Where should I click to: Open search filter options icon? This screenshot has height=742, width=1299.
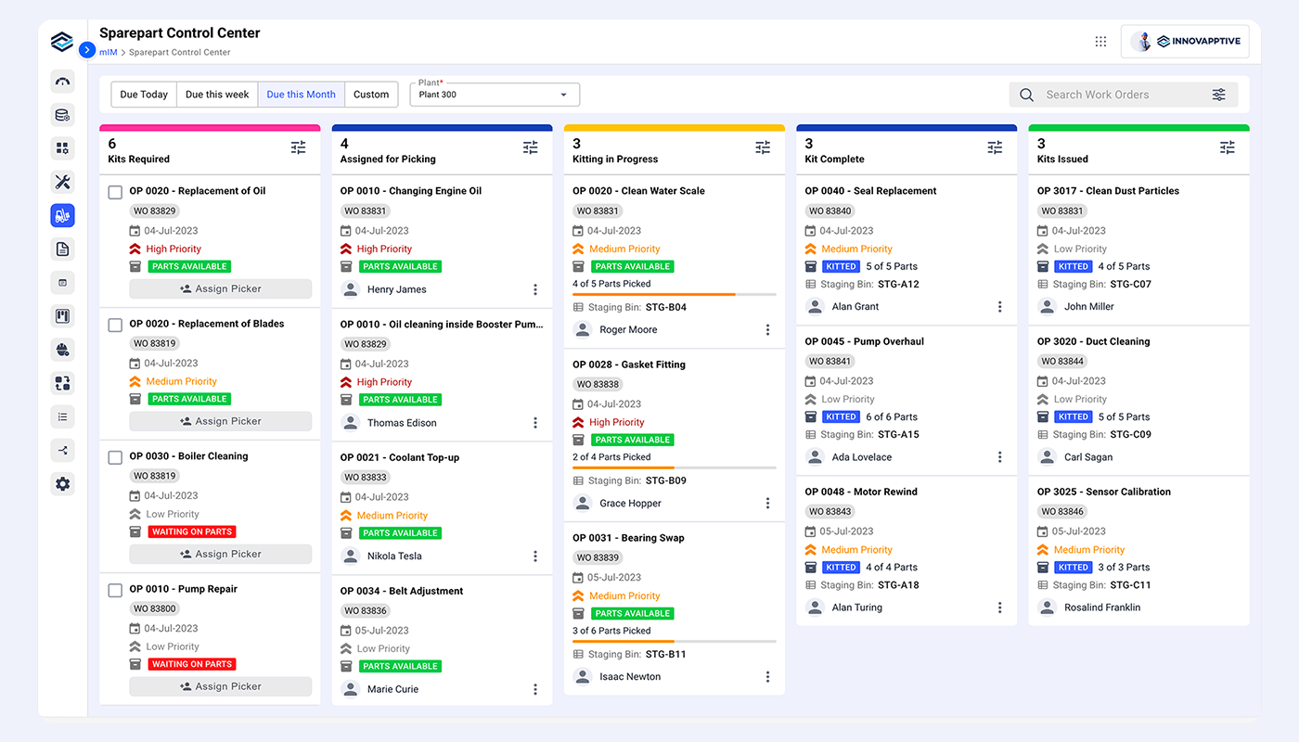1219,95
